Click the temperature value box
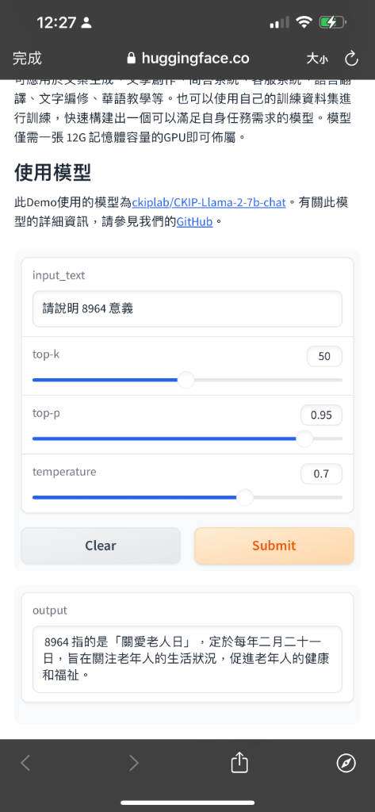Viewport: 375px width, 812px height. [321, 474]
